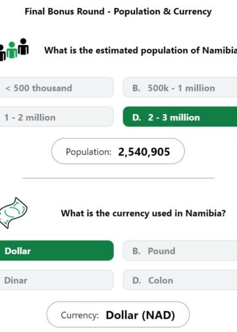Choose currency answer B. Pound
Viewport: 237px width, 332px height.
click(x=180, y=250)
